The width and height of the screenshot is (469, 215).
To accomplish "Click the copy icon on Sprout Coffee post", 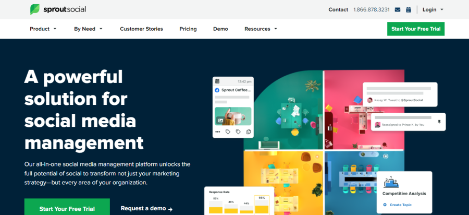I will (x=248, y=132).
